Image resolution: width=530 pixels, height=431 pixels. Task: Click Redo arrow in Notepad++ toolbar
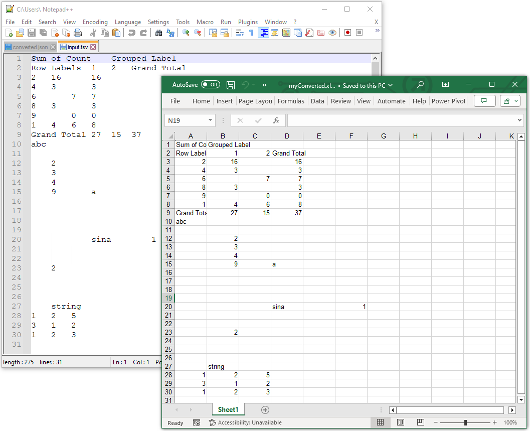(x=143, y=33)
